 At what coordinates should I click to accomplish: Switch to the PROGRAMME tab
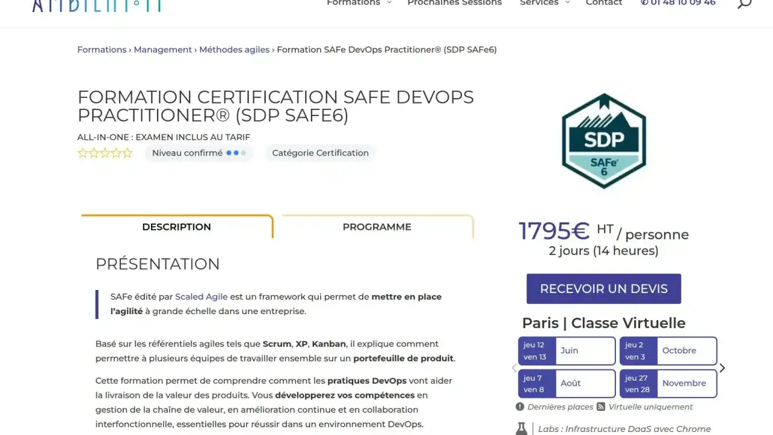click(x=377, y=227)
